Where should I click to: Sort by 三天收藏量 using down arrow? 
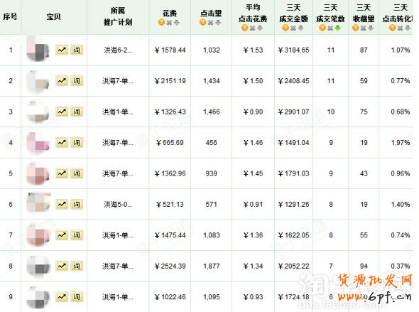coord(371,28)
